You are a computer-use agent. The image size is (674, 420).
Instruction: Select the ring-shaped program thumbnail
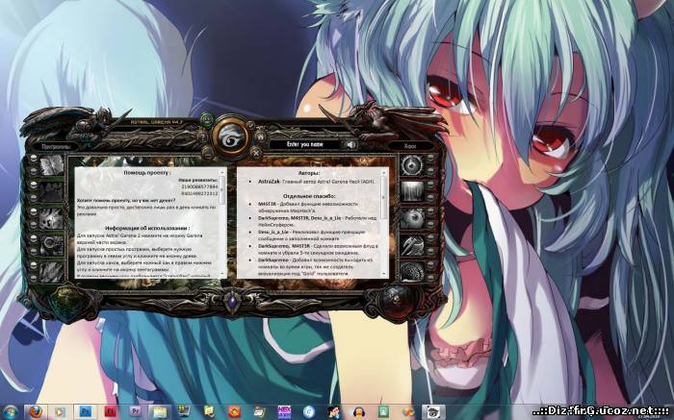[52, 245]
